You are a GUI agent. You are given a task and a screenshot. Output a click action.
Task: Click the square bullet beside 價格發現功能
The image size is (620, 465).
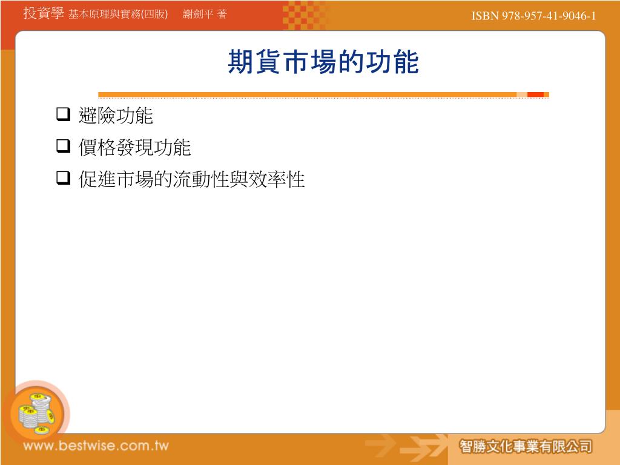point(63,146)
